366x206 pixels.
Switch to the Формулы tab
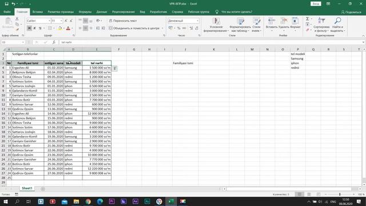tap(85, 11)
